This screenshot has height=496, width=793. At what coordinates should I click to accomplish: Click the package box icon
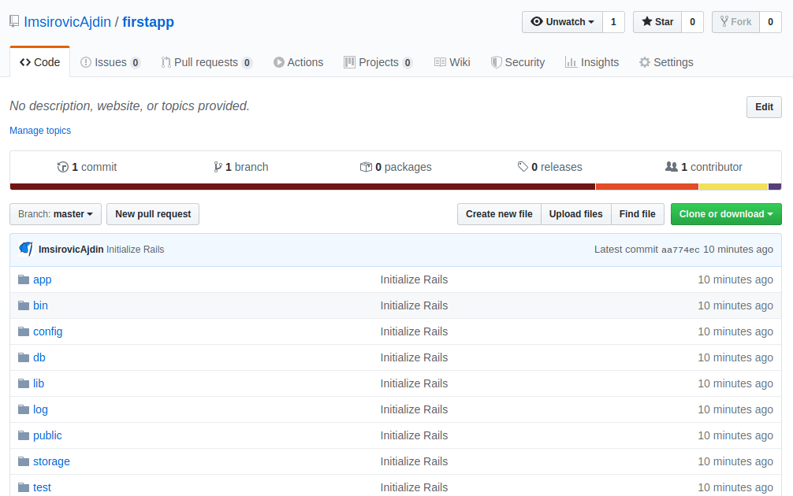click(366, 167)
